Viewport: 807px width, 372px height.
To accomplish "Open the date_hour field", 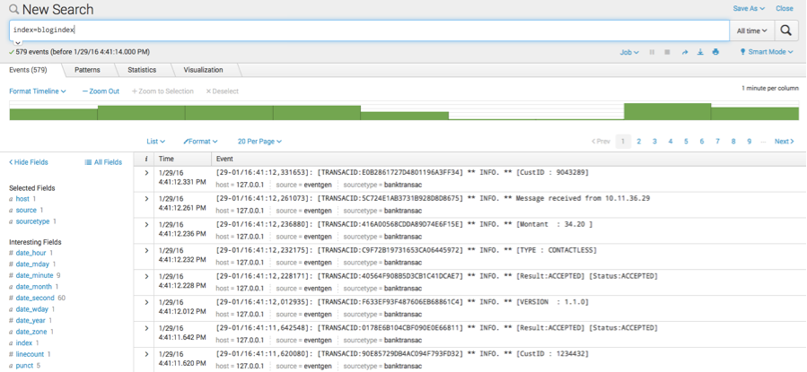I will point(31,253).
